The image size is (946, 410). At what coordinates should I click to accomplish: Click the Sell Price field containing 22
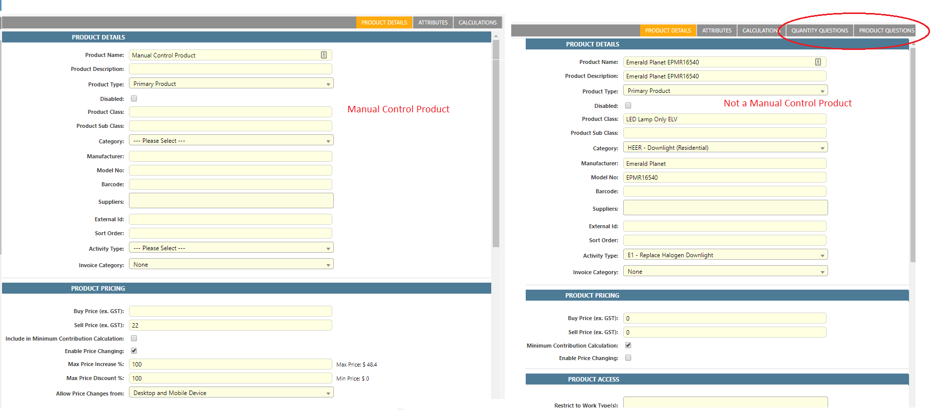(x=230, y=325)
